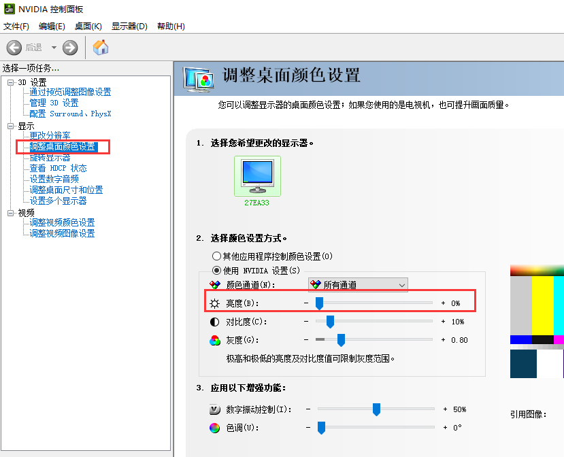Click the hue (色调) slider handle
The image size is (564, 457).
pyautogui.click(x=321, y=428)
